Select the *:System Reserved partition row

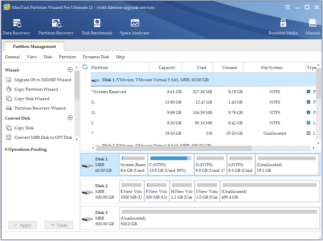click(203, 92)
